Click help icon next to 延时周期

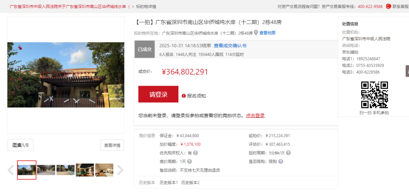coord(288,153)
